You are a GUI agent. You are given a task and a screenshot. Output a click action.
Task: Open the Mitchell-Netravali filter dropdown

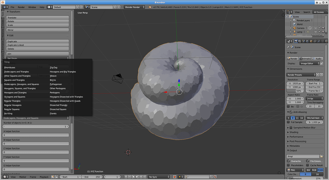[x=314, y=118]
